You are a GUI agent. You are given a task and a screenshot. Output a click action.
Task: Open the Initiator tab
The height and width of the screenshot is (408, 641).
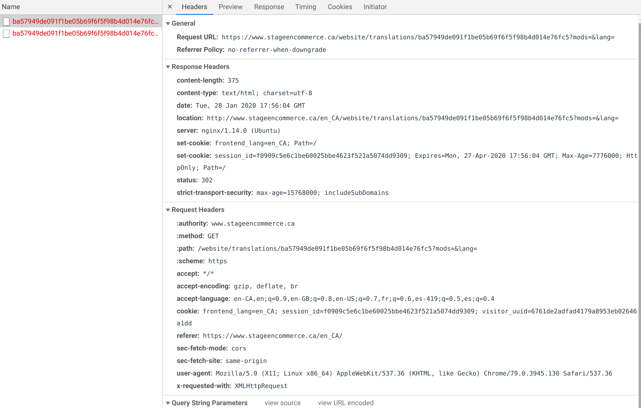tap(375, 7)
